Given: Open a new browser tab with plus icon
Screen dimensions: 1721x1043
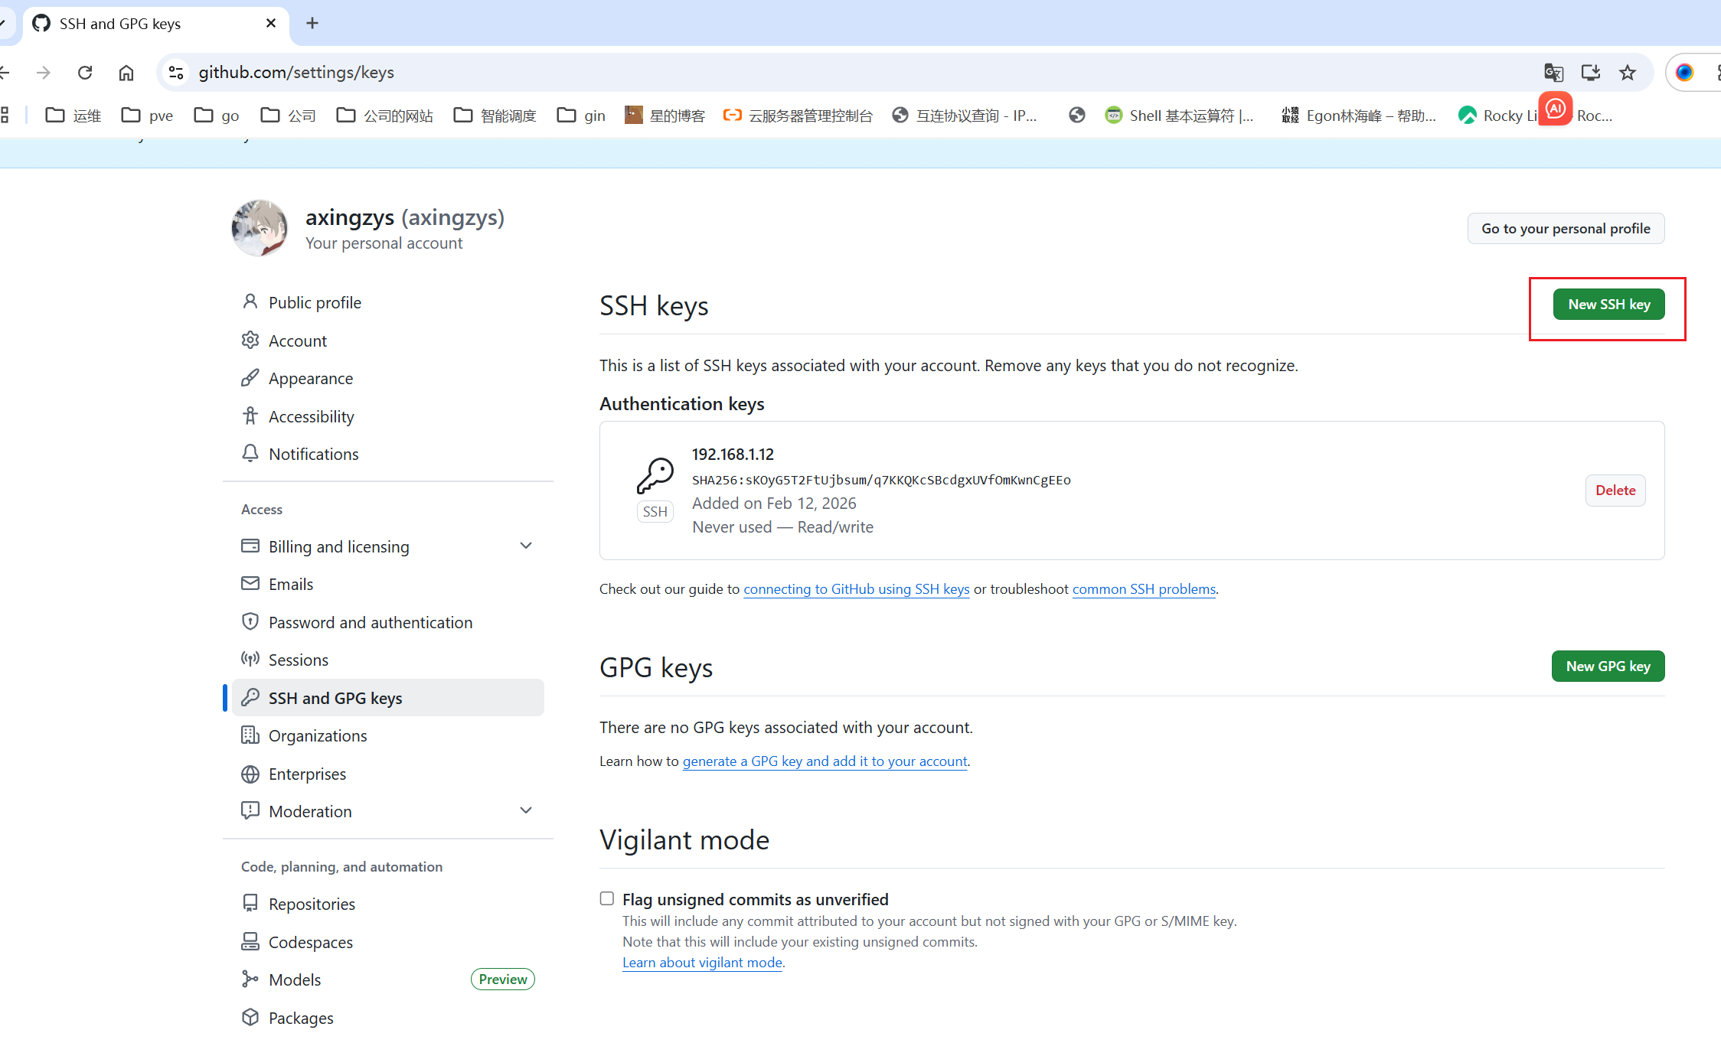Looking at the screenshot, I should 312,24.
